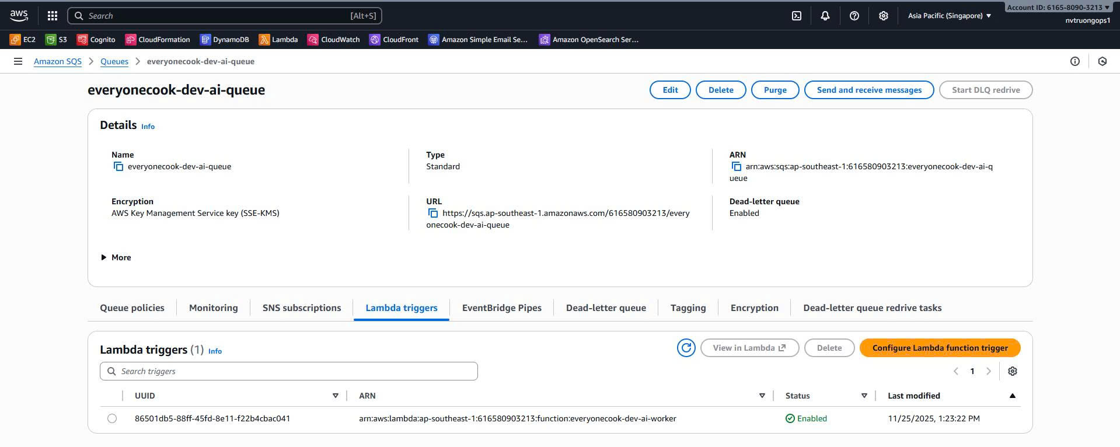Toggle the side navigation hamburger menu
1120x447 pixels.
(x=18, y=61)
